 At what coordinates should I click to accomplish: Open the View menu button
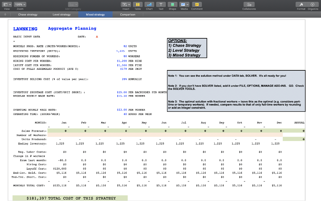pyautogui.click(x=7, y=4)
